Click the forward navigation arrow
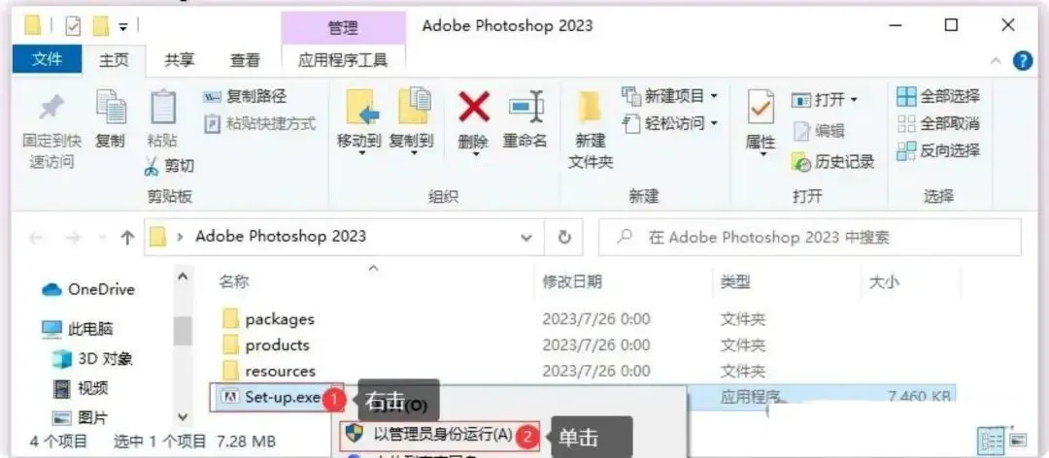 pos(74,238)
